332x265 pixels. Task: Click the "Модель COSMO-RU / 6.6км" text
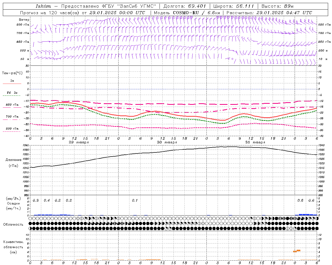click(187, 13)
